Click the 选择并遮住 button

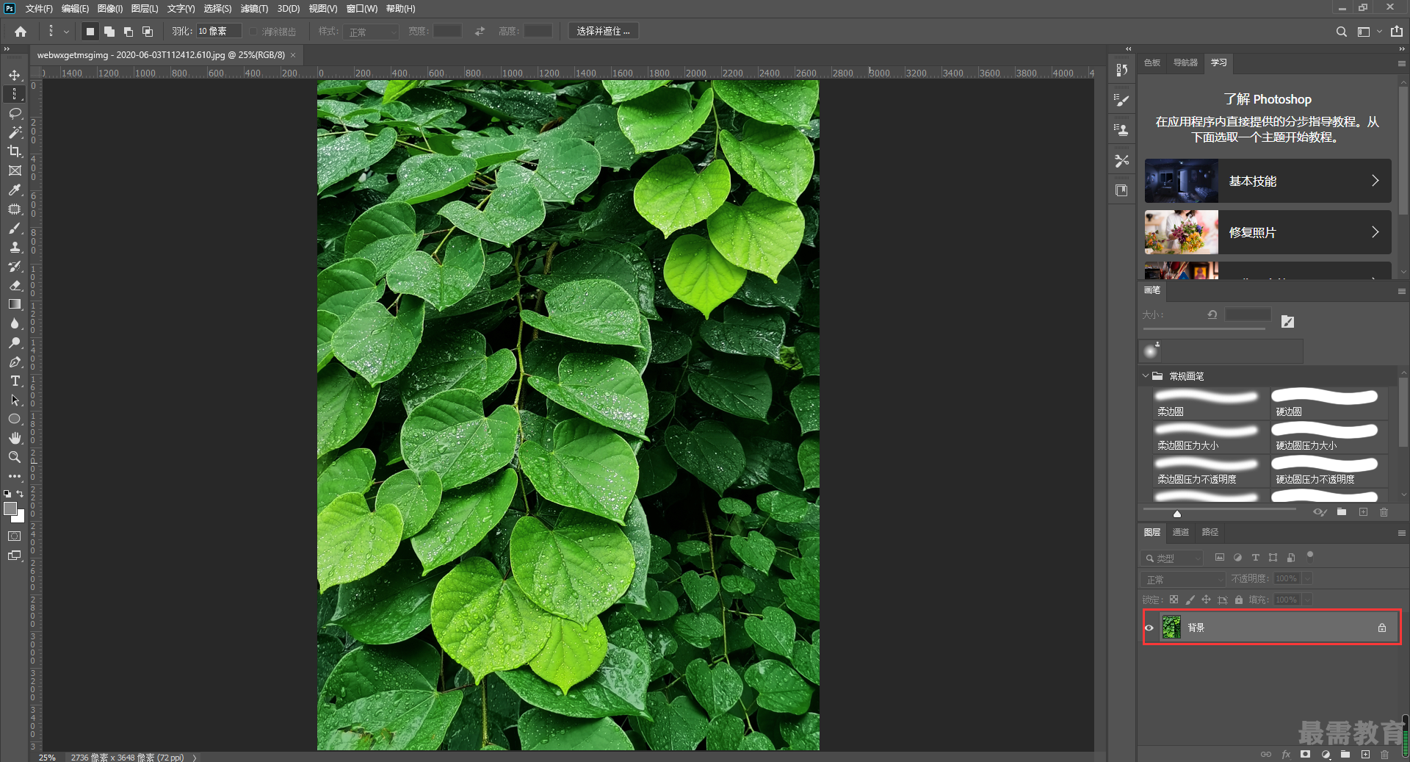tap(603, 32)
